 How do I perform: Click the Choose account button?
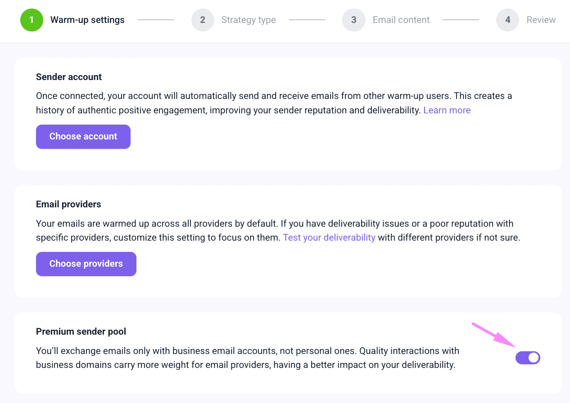pos(83,136)
